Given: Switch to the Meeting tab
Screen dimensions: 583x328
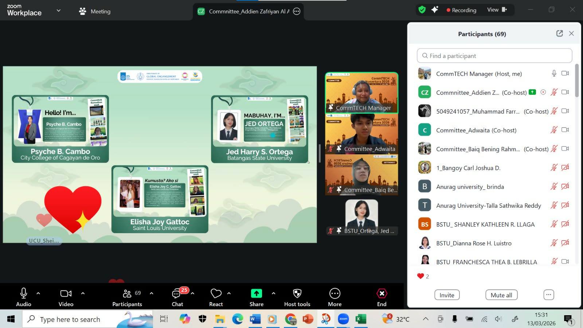Looking at the screenshot, I should point(95,11).
